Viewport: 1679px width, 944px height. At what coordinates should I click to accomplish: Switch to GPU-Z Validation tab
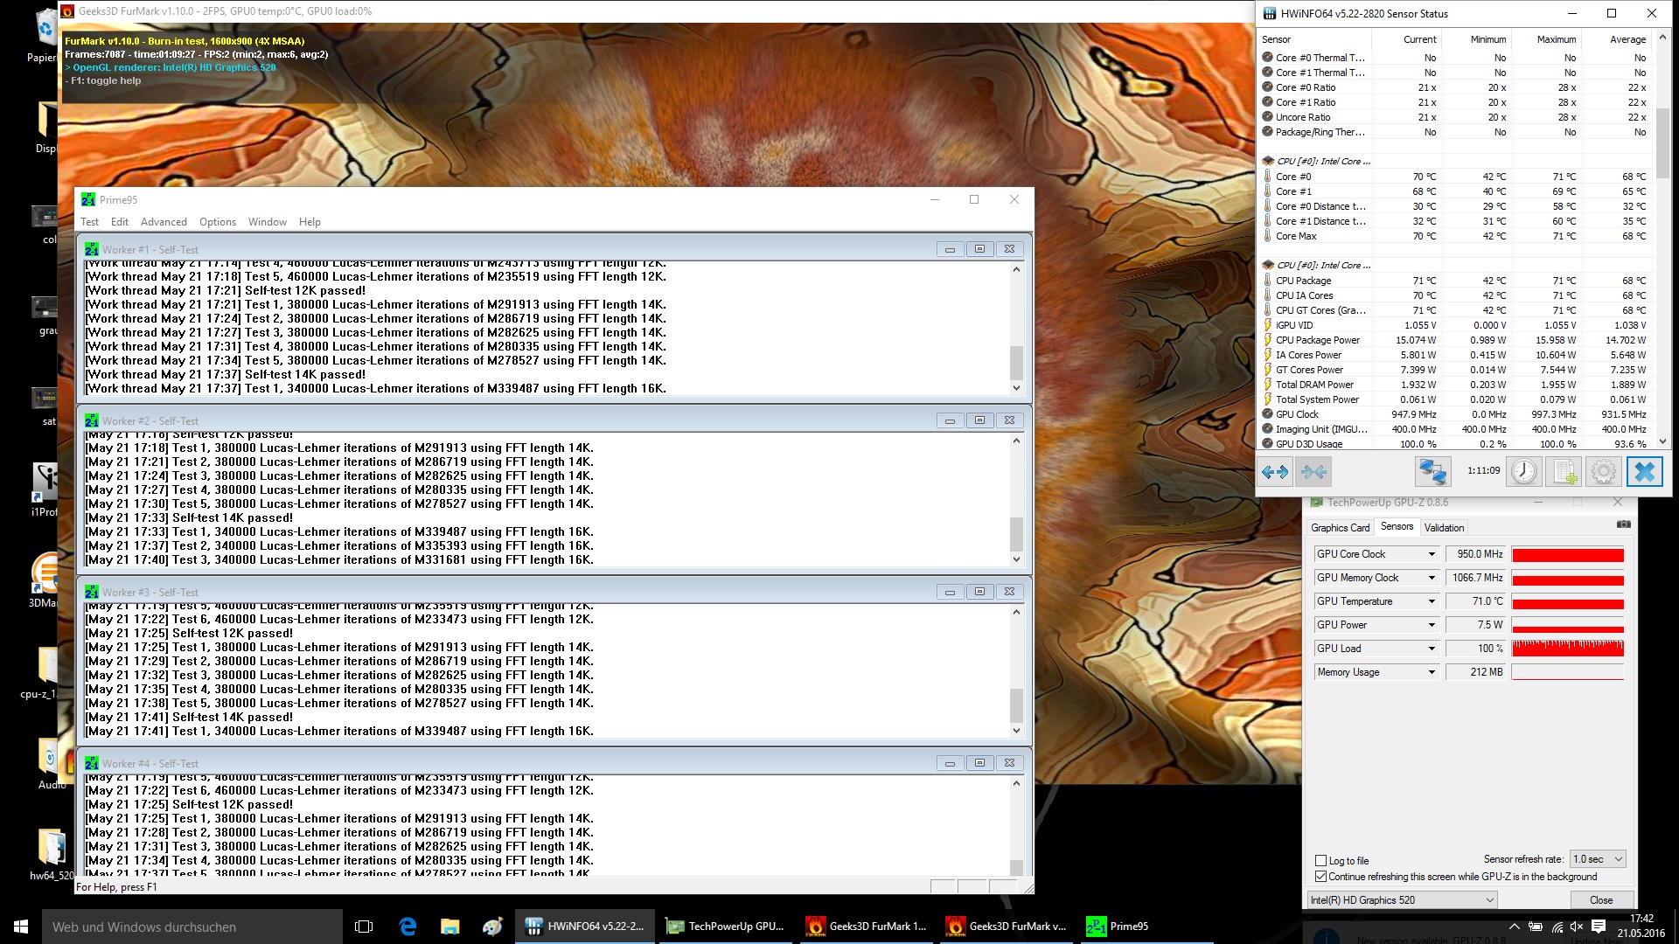[1444, 528]
